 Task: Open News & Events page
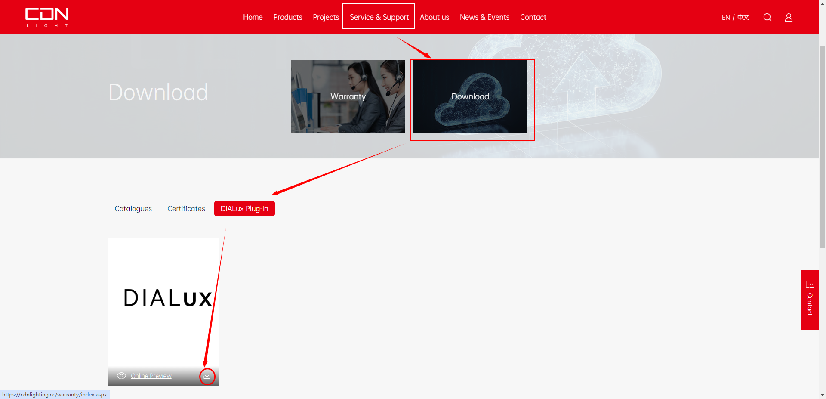(x=484, y=17)
